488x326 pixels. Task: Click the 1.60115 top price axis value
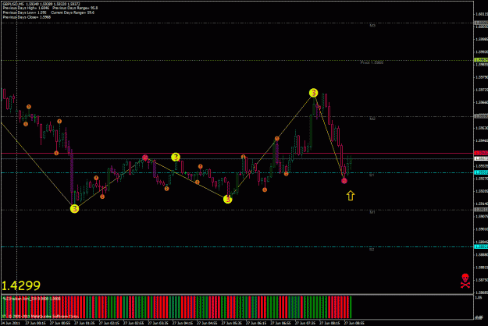(x=481, y=14)
